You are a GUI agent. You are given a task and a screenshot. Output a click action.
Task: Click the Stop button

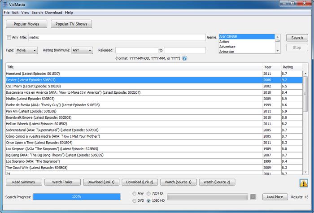(x=297, y=48)
